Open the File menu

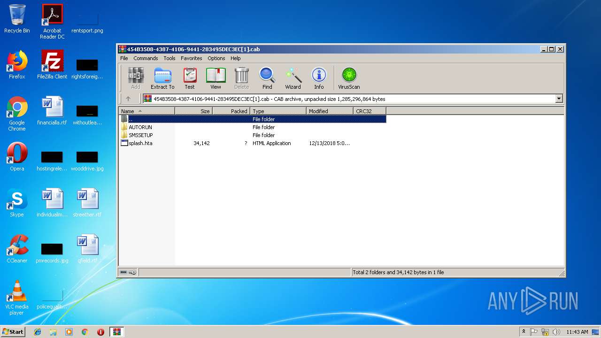(124, 58)
